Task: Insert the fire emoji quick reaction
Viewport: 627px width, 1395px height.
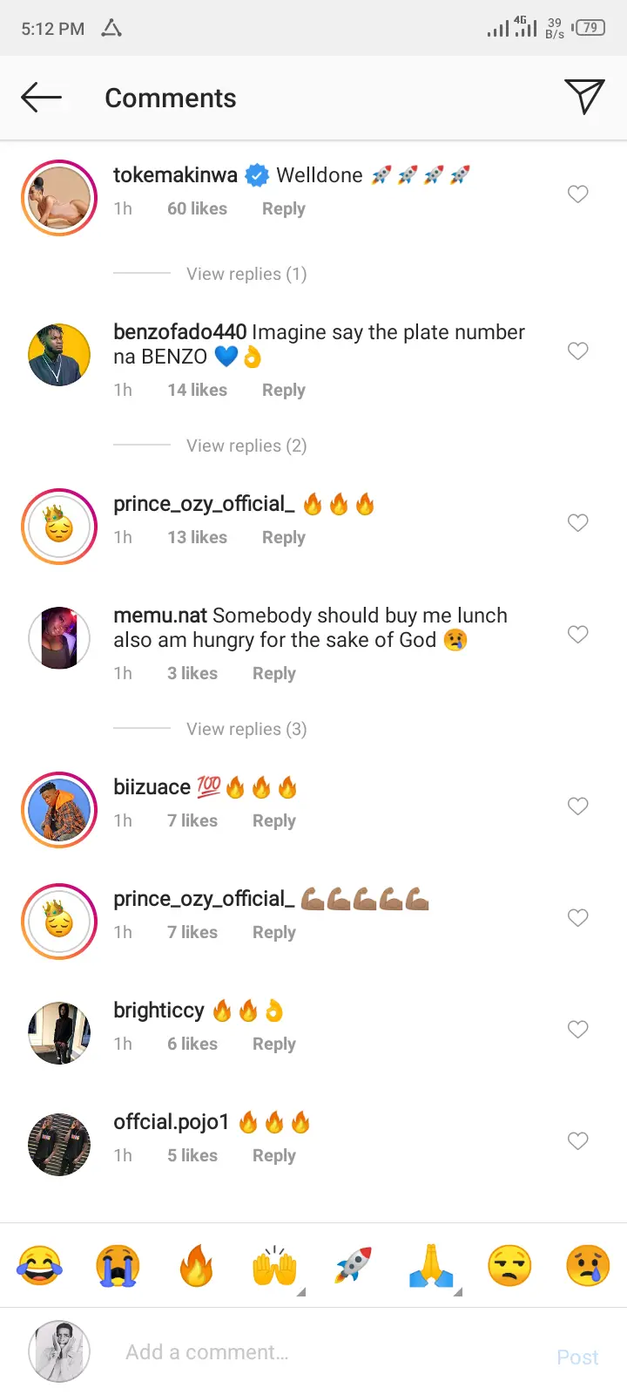Action: (x=196, y=1266)
